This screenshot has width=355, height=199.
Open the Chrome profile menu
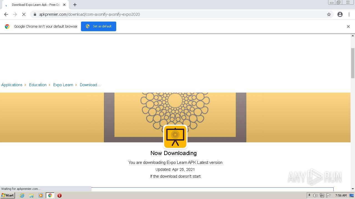coord(340,14)
